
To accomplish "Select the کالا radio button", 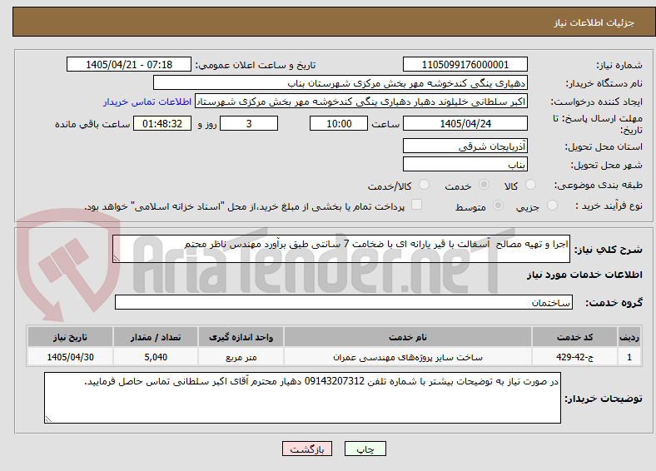I will [x=530, y=185].
